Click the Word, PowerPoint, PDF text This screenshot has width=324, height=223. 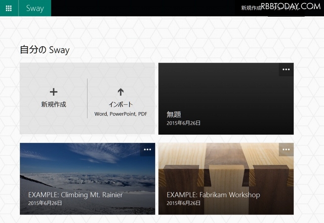120,114
